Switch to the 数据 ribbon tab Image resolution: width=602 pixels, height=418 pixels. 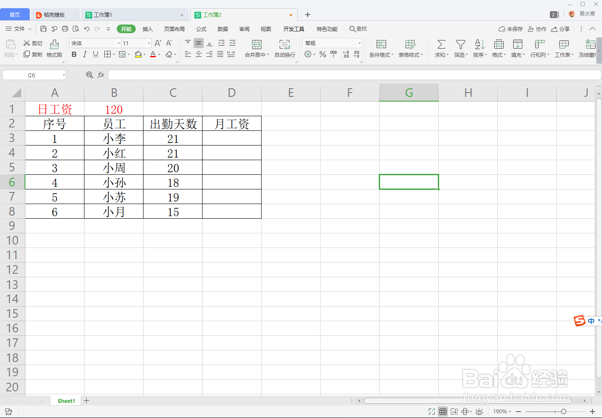coord(223,29)
